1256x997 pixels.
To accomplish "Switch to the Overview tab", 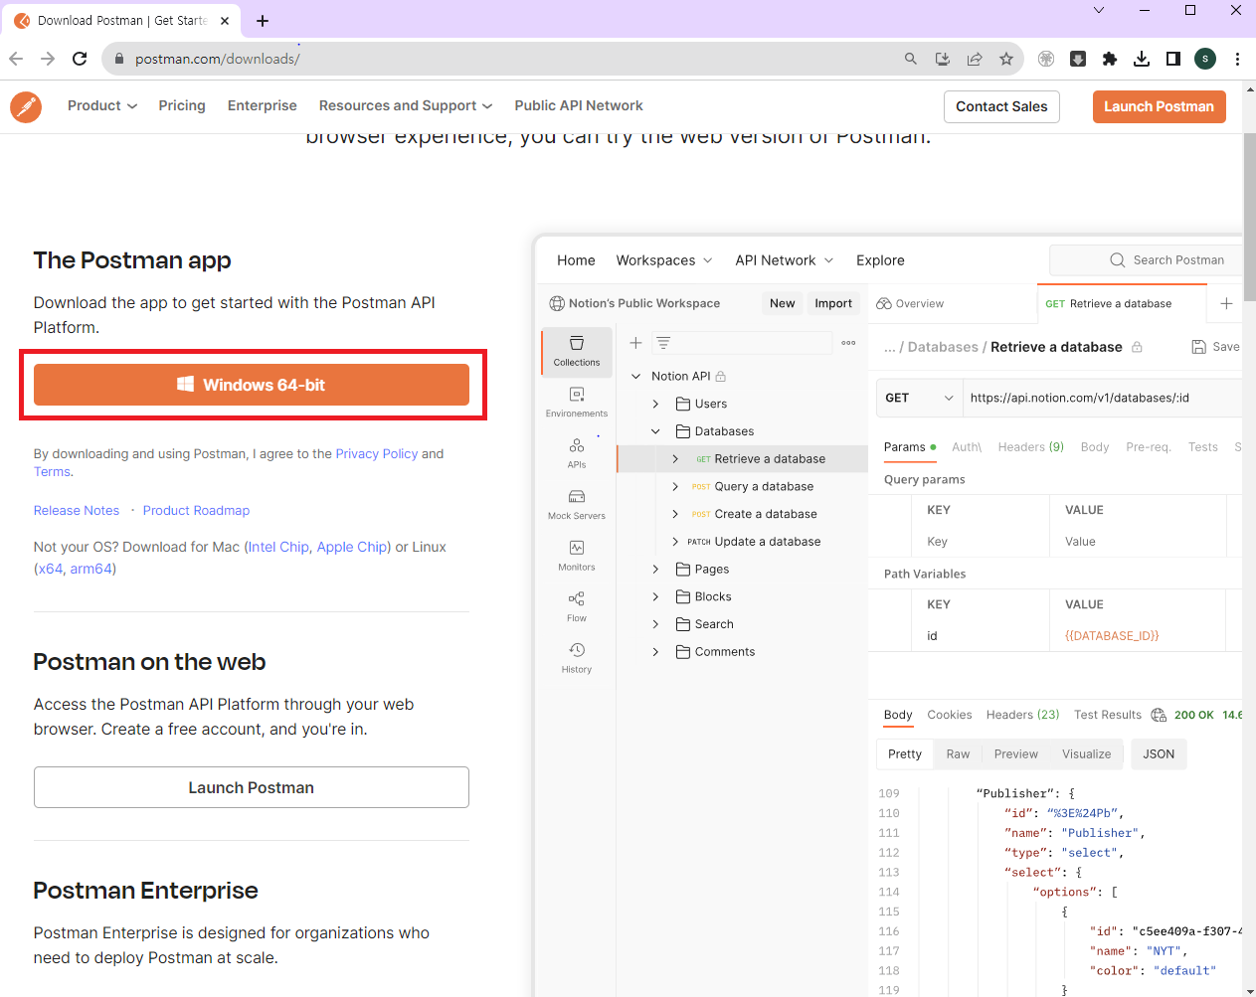I will click(910, 303).
